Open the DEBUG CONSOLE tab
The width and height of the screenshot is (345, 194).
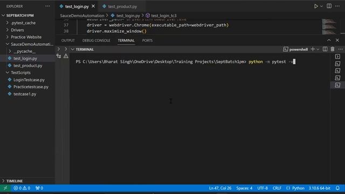[96, 40]
